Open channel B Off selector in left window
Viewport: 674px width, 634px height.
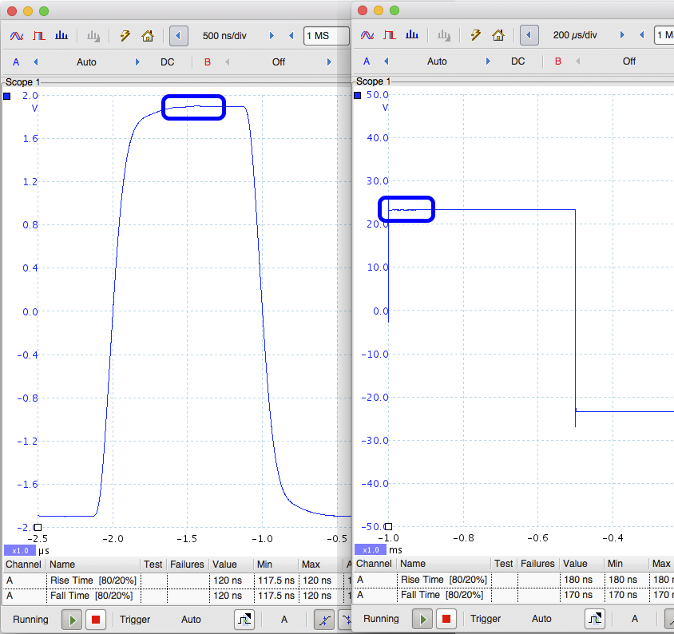pyautogui.click(x=279, y=62)
